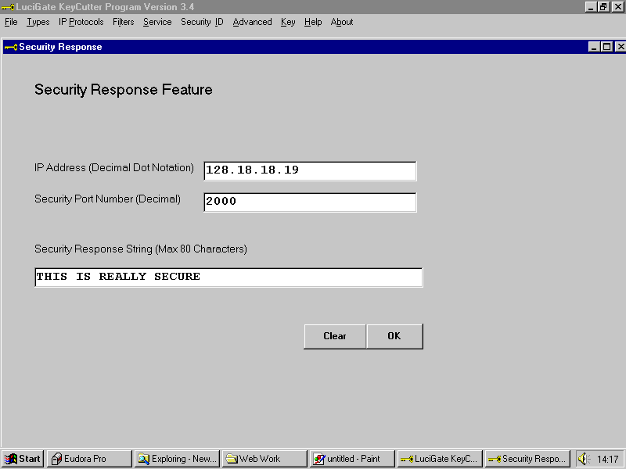626x469 pixels.
Task: Open the IP Protocols menu
Action: [x=81, y=22]
